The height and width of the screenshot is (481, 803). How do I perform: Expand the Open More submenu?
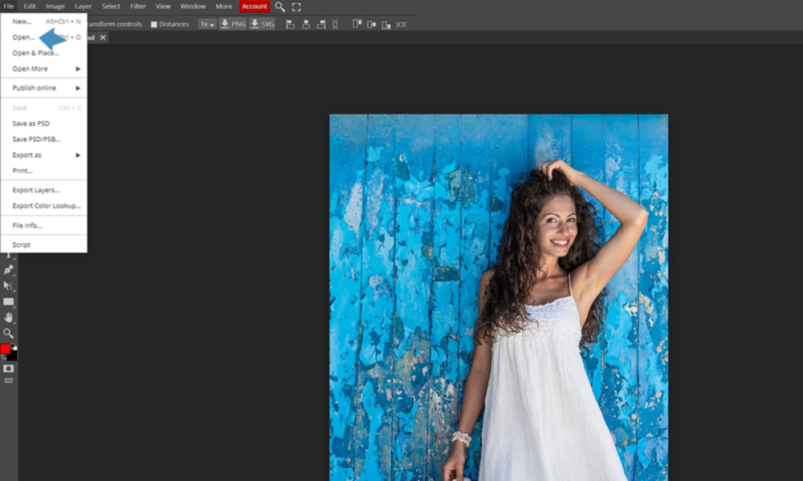[43, 69]
